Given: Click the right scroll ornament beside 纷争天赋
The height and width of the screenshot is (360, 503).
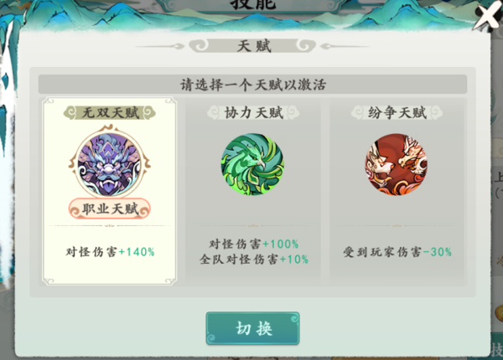Looking at the screenshot, I should coord(436,113).
